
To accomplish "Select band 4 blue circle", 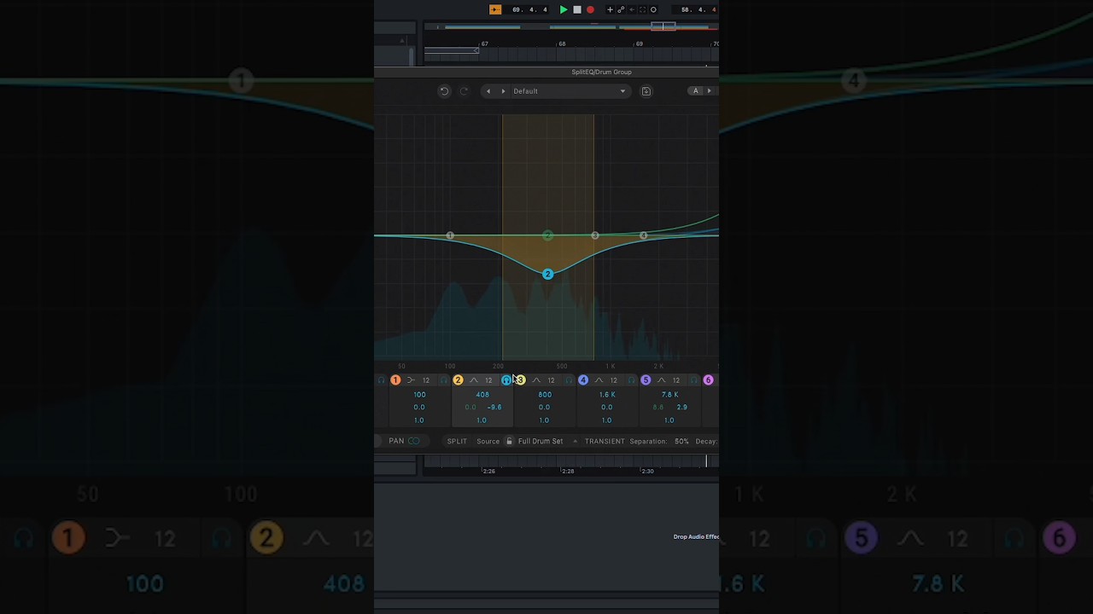I will click(583, 380).
